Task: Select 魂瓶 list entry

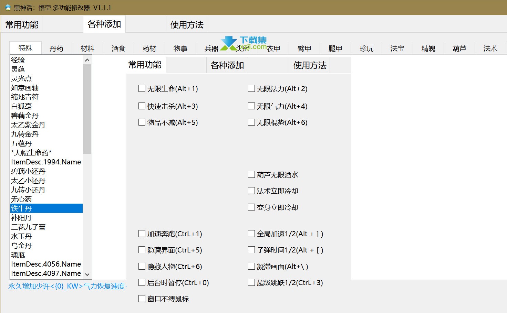Action: [x=46, y=255]
